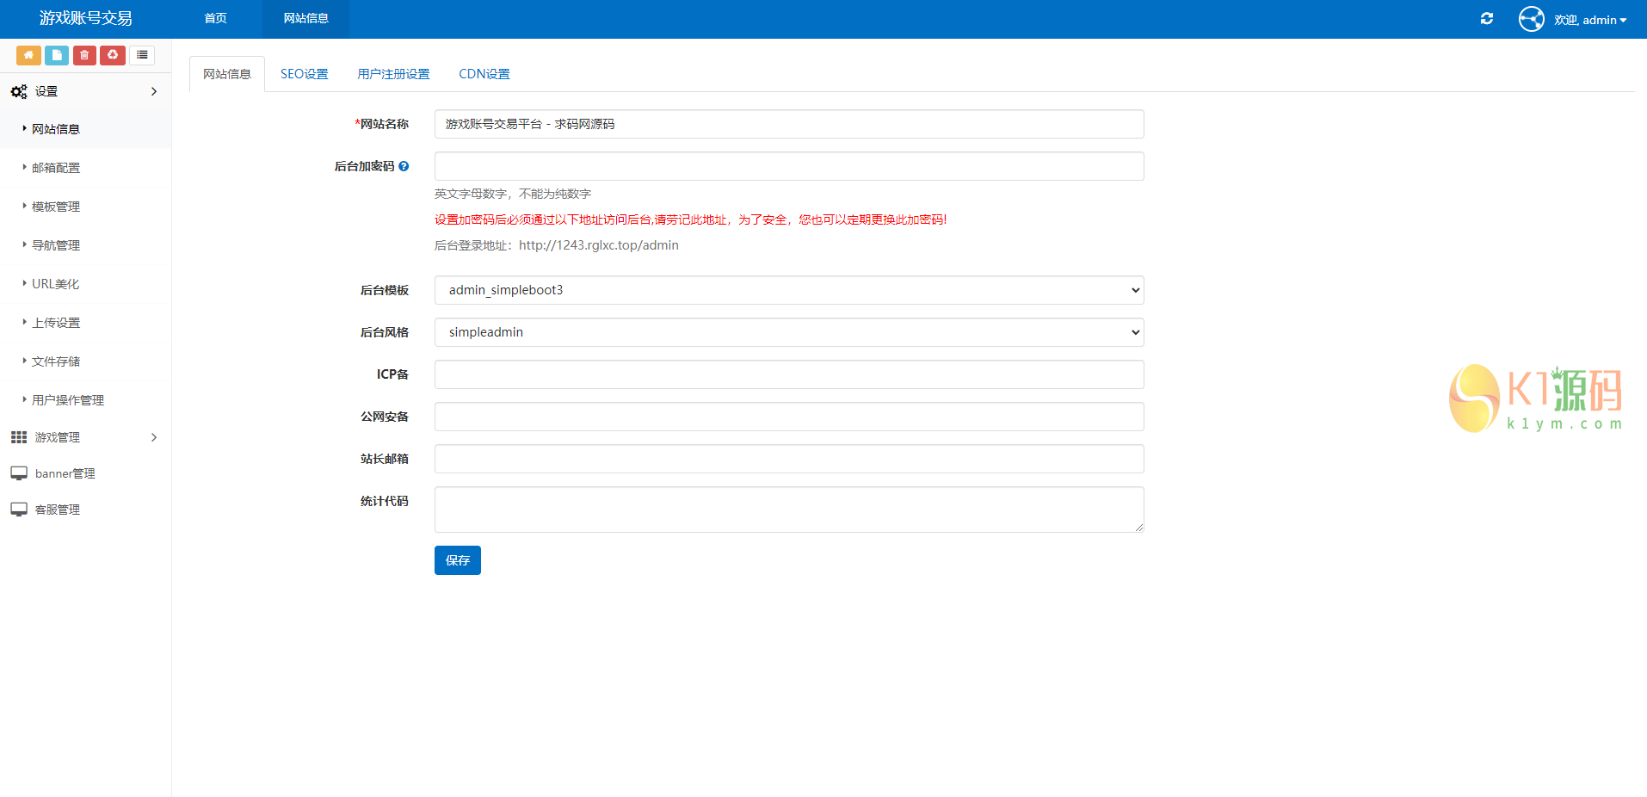Select the 网站信息 tab above the form
Screen dimensions: 1647x797
(x=227, y=74)
